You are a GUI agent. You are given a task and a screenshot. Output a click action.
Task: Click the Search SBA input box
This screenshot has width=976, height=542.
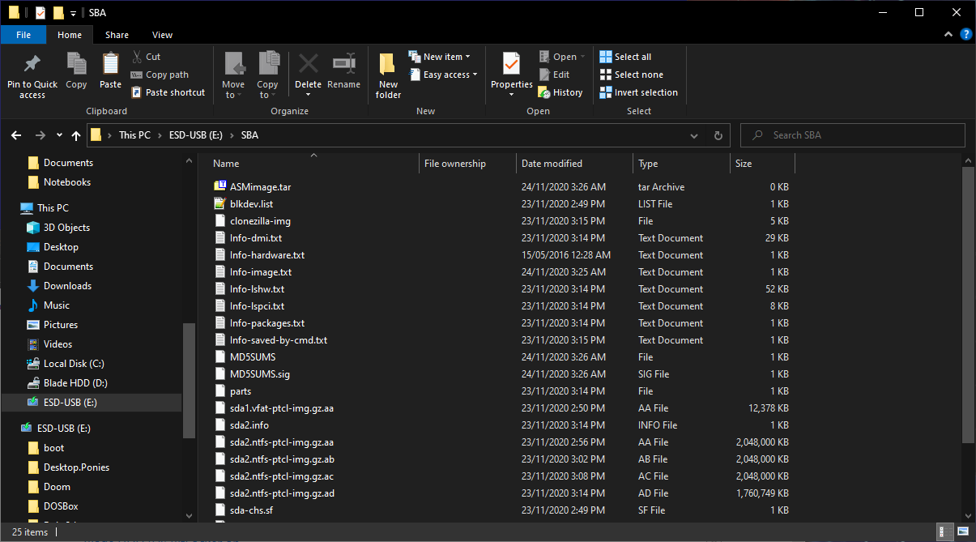point(853,135)
